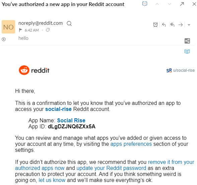Search emails from noreply@reddit.com sender
Viewport: 197px width, 185px height.
pyautogui.click(x=69, y=23)
